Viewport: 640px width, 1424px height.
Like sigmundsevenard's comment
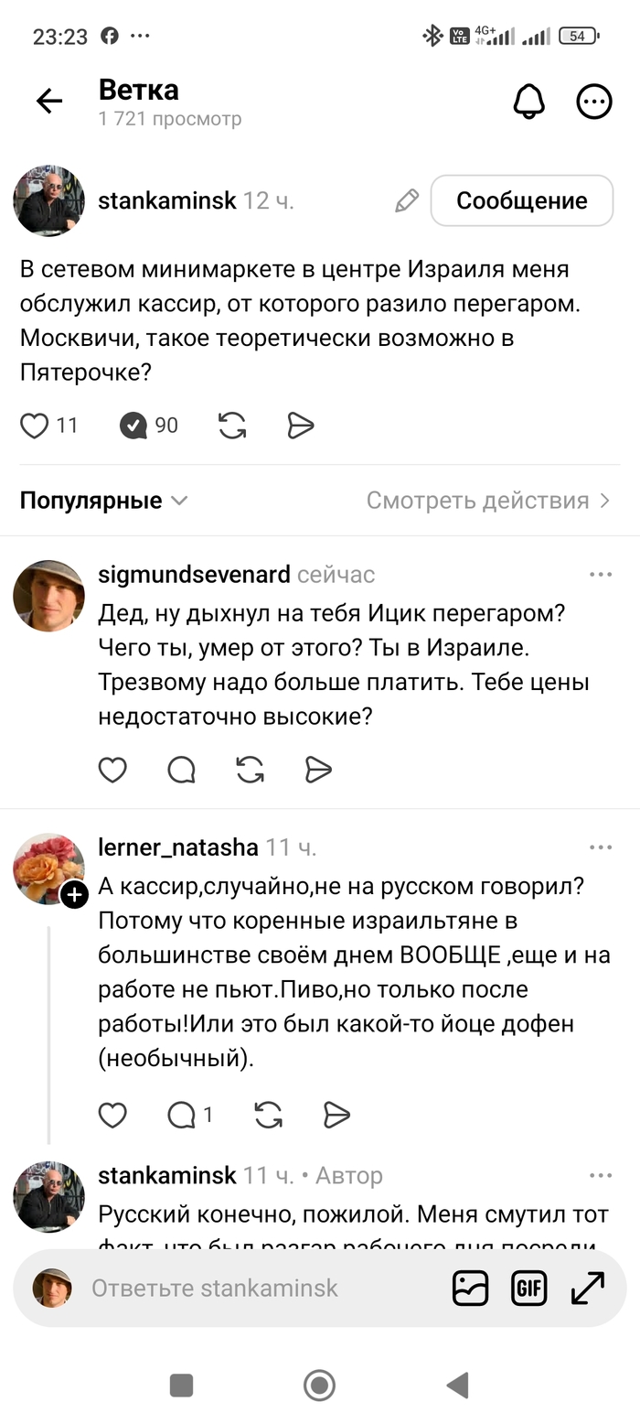click(x=112, y=771)
